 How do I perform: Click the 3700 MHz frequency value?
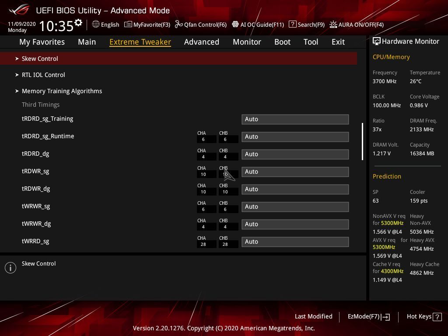(x=385, y=81)
